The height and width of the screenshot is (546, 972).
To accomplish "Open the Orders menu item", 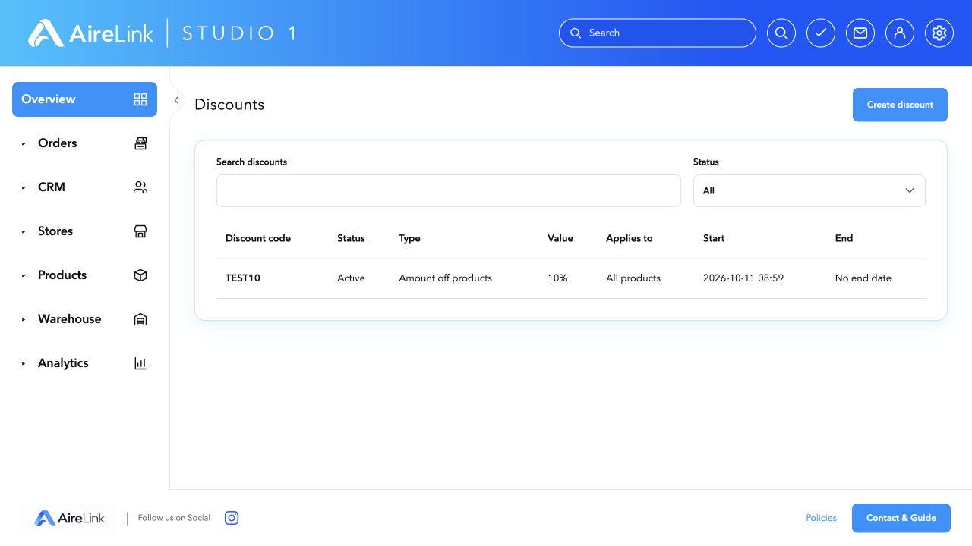I will [x=84, y=143].
